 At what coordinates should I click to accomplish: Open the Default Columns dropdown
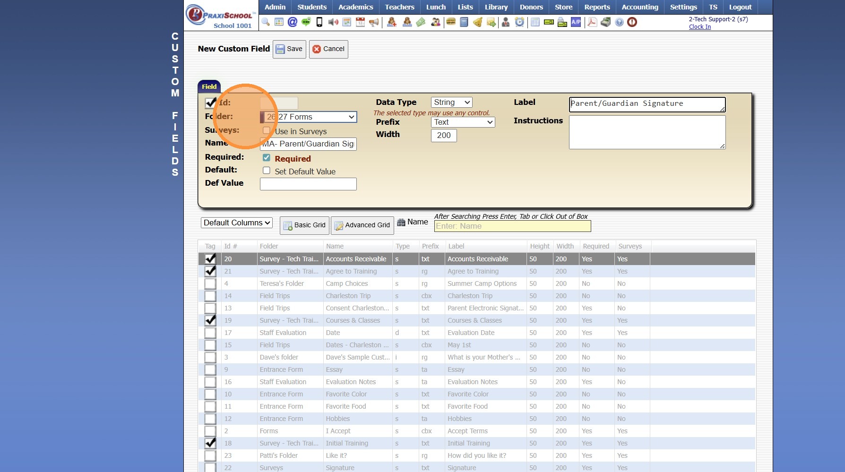click(237, 223)
